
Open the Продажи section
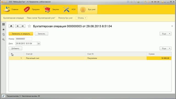click(32, 9)
